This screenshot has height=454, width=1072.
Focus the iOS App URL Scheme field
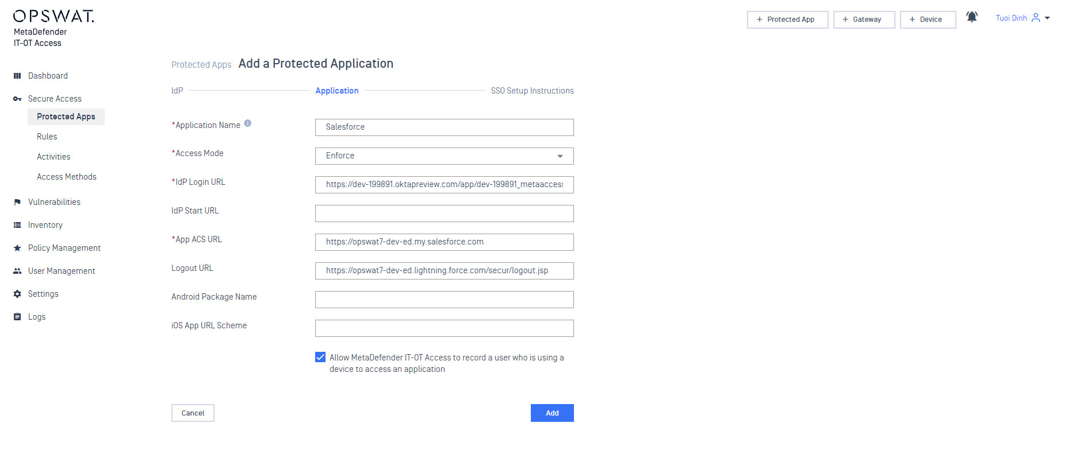tap(444, 328)
